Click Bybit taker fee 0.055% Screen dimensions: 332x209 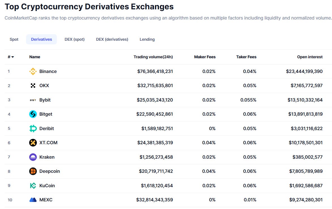click(x=248, y=100)
